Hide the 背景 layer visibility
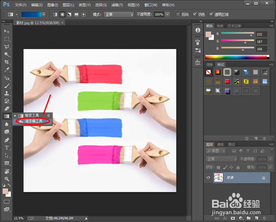The image size is (276, 222). point(208,177)
